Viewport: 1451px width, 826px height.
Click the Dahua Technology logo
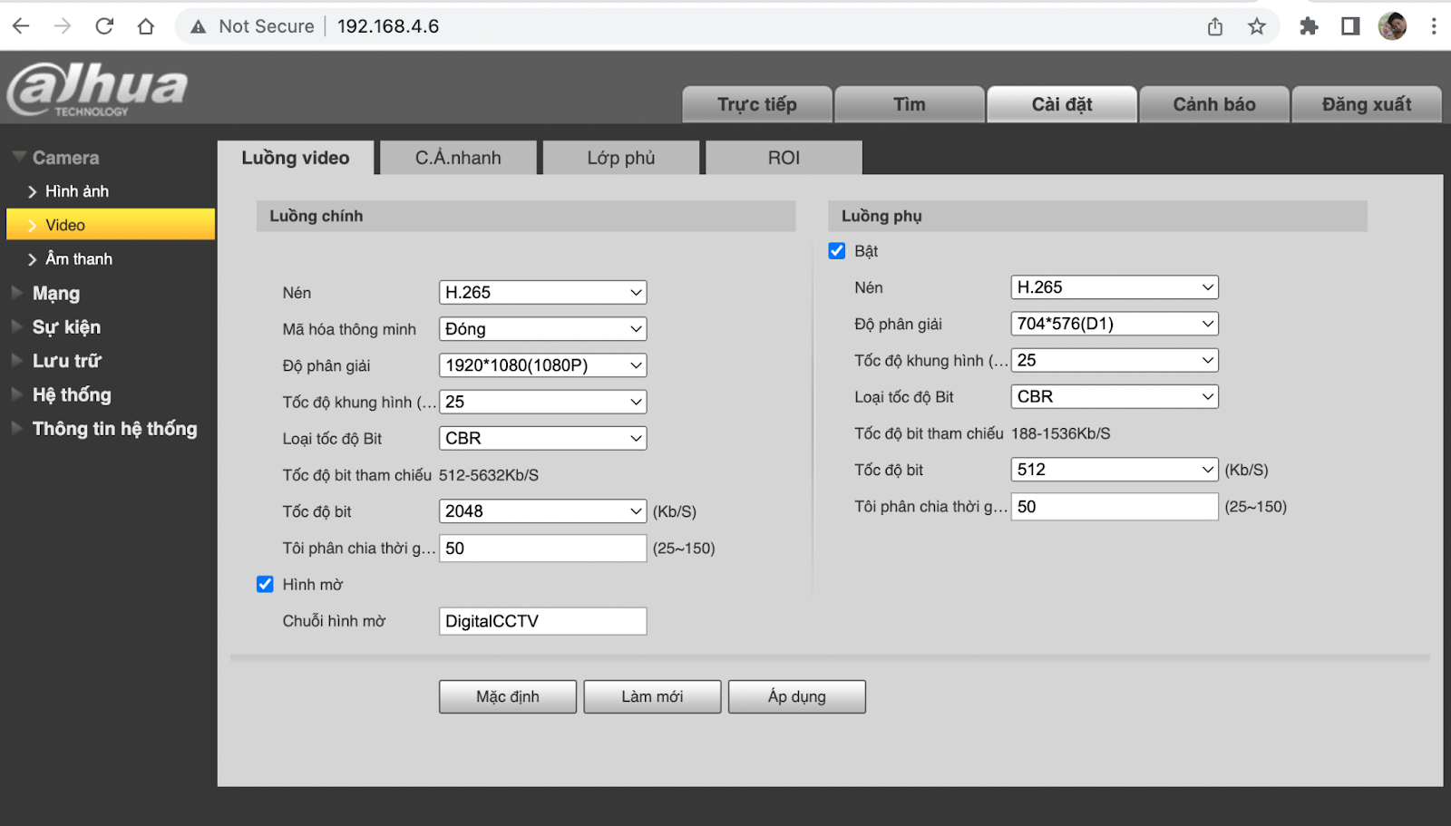click(x=97, y=89)
